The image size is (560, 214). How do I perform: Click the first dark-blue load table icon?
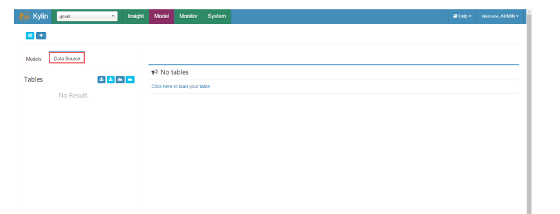(101, 79)
